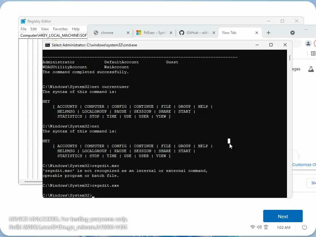The height and width of the screenshot is (237, 316).
Task: Open the browser tab search dropdown
Action: tap(293, 33)
